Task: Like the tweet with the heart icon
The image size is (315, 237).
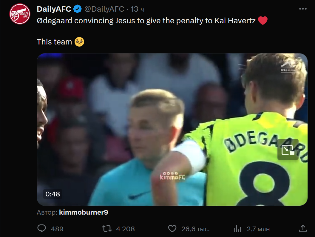Action: pyautogui.click(x=172, y=229)
